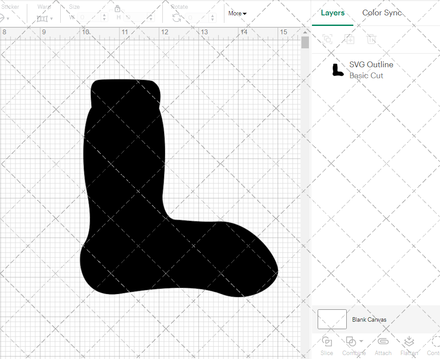Click the Flatten icon
This screenshot has height=359, width=440.
(x=409, y=341)
